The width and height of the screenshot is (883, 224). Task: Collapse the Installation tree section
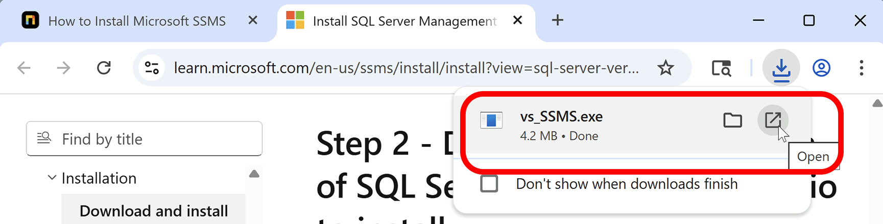(52, 178)
